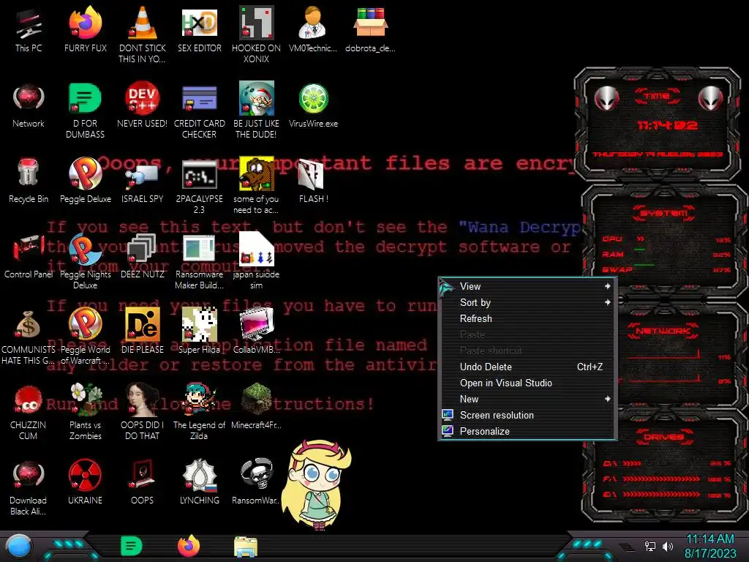Click the NETWORK gadget panel
The height and width of the screenshot is (562, 749).
pyautogui.click(x=664, y=356)
